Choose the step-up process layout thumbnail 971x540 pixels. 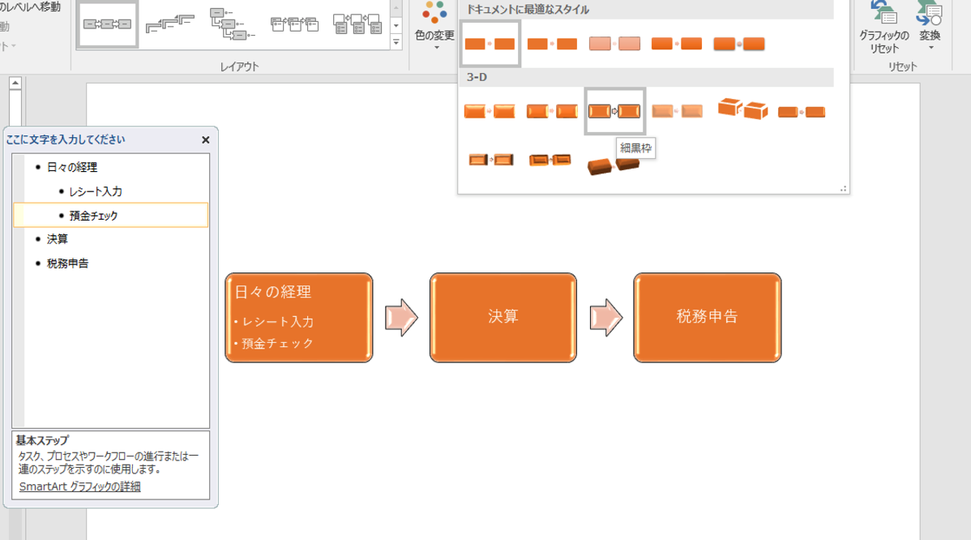click(x=169, y=24)
